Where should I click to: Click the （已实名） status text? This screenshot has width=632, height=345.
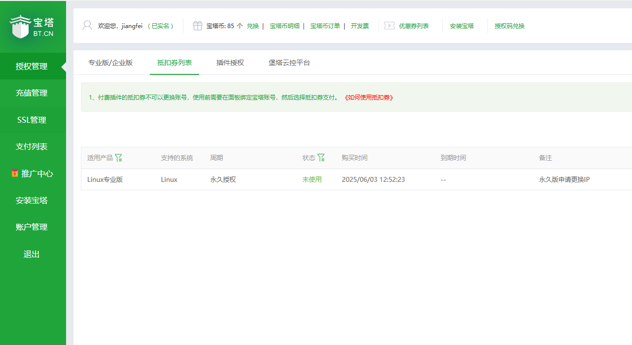coord(161,26)
